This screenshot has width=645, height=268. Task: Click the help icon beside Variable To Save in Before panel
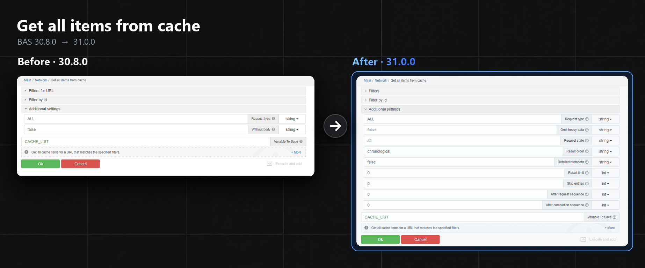tap(301, 142)
